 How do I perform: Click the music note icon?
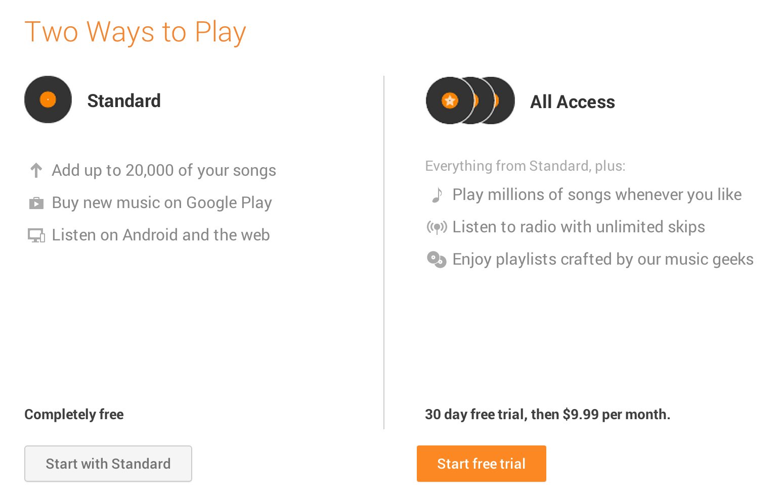point(437,195)
